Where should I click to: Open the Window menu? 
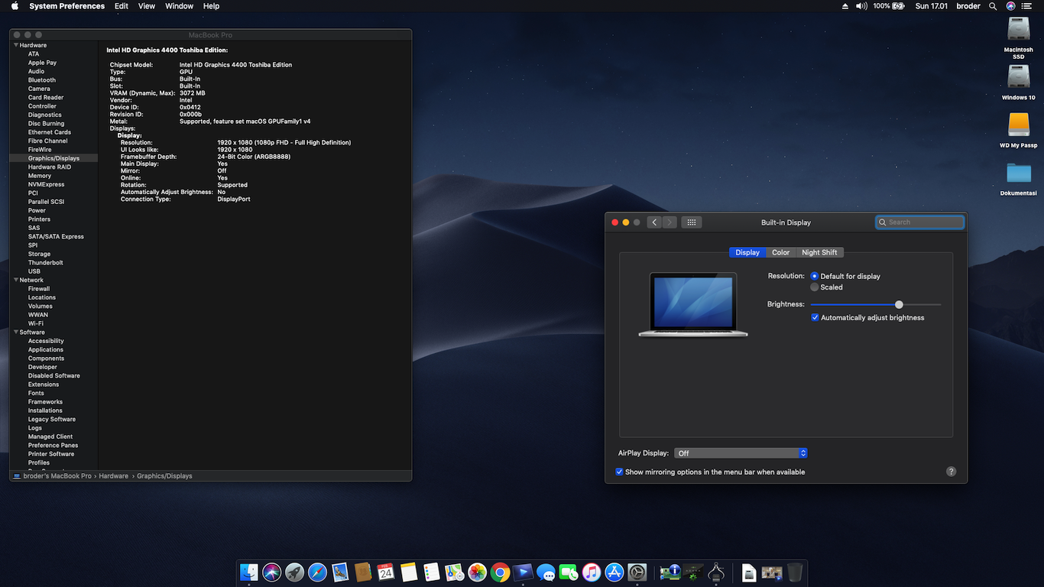(x=179, y=6)
